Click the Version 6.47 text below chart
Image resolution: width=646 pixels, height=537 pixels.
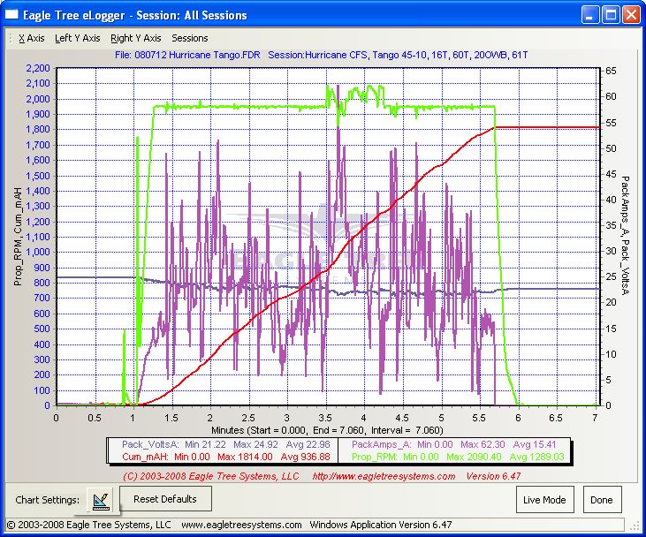(x=494, y=476)
